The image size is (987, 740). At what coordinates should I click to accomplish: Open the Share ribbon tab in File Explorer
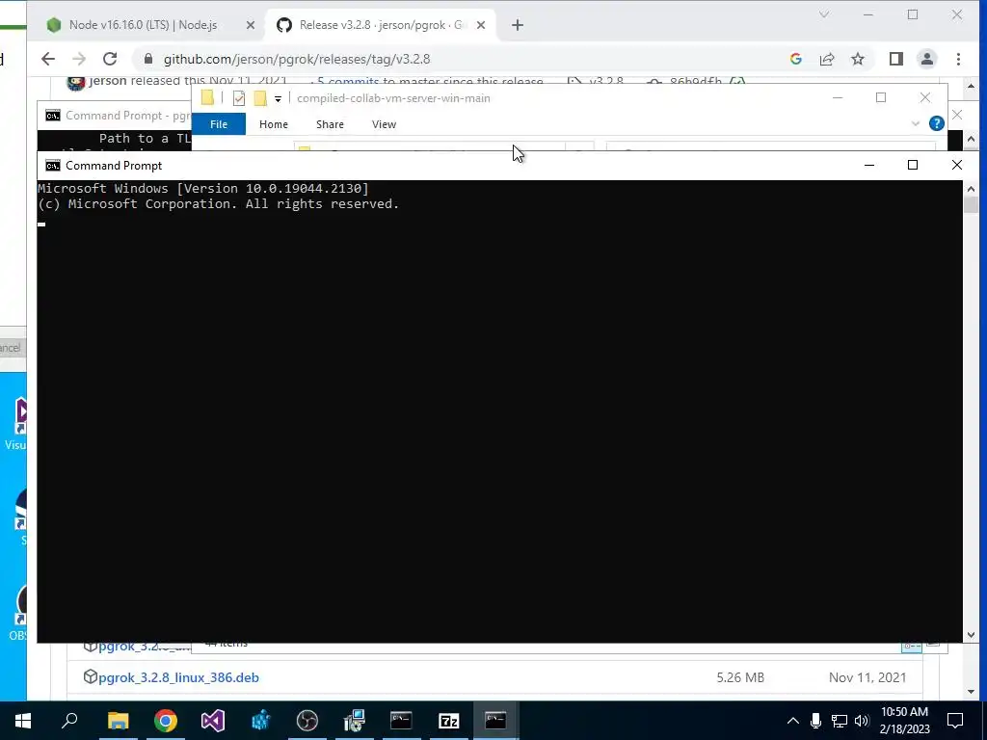coord(330,124)
